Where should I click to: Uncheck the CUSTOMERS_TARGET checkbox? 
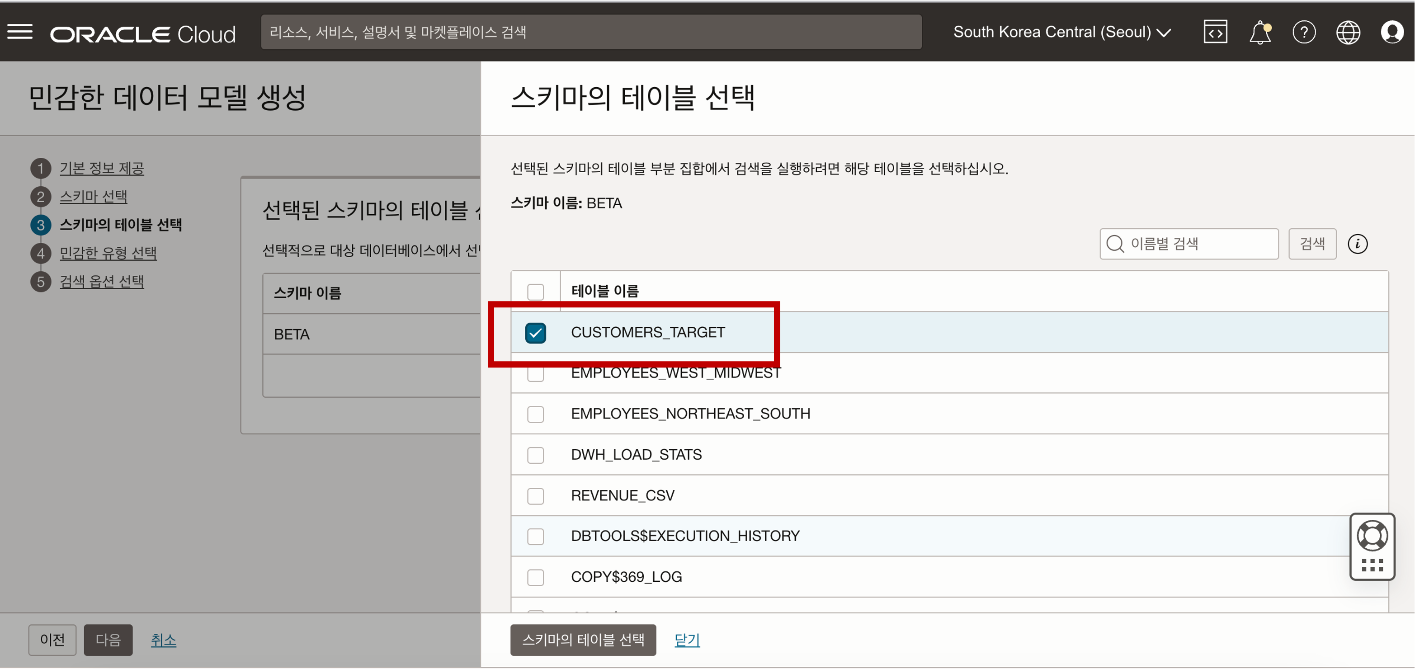point(536,333)
